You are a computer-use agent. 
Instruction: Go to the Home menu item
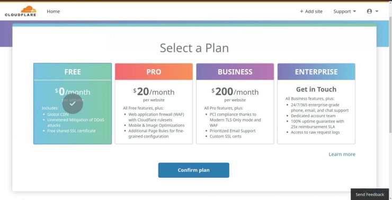coord(54,11)
